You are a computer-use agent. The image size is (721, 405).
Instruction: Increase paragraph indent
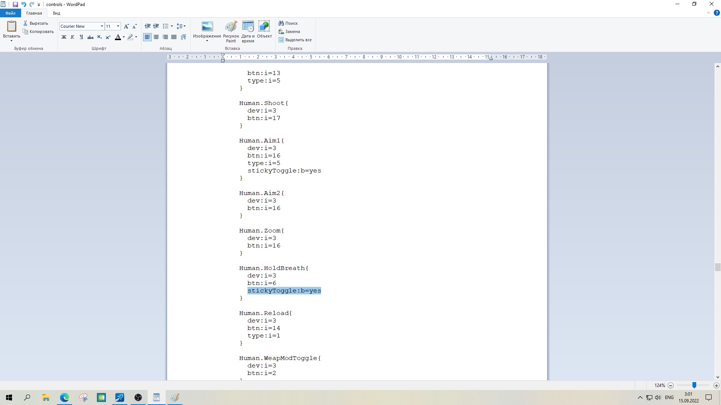point(156,26)
